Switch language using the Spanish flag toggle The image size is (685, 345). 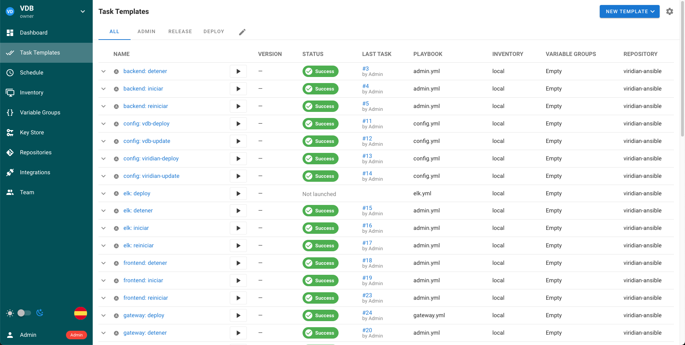pos(81,313)
